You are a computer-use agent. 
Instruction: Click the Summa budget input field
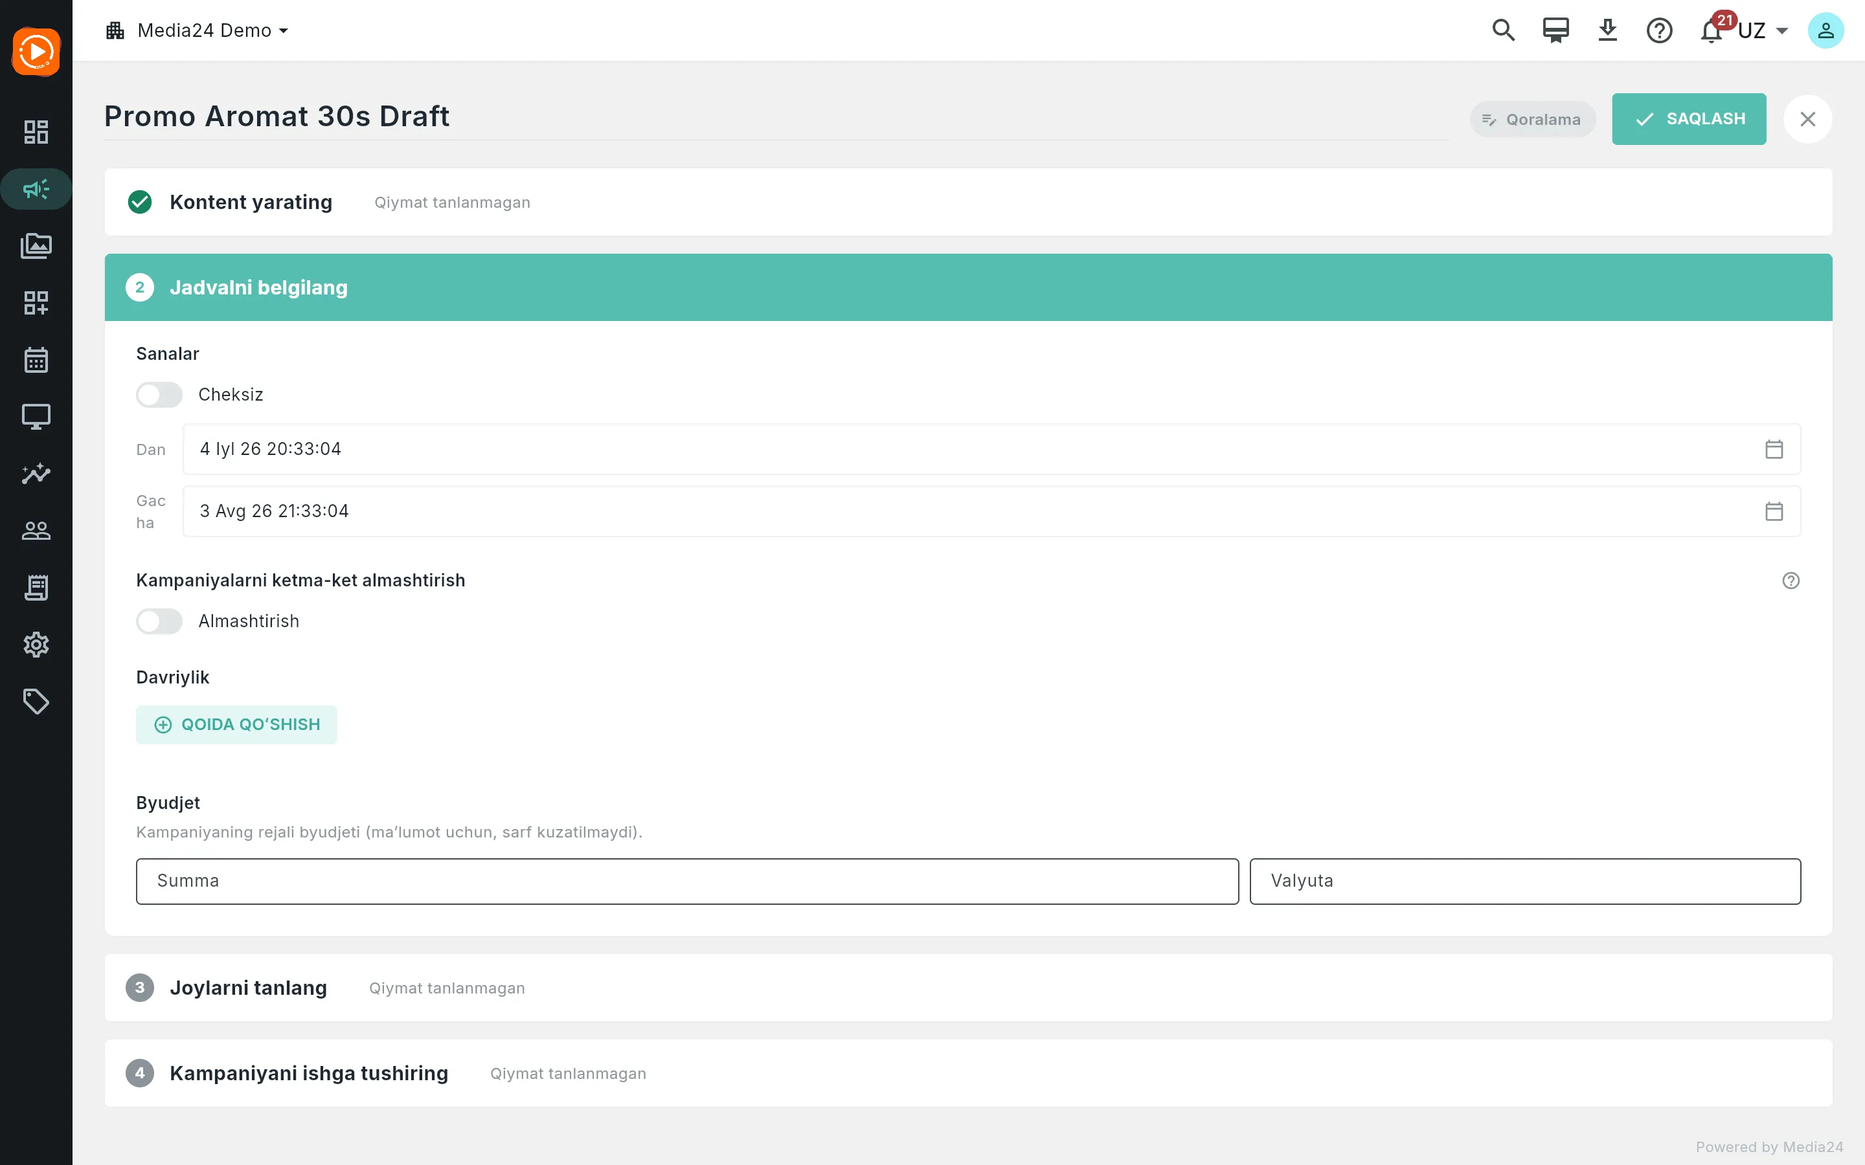coord(688,881)
